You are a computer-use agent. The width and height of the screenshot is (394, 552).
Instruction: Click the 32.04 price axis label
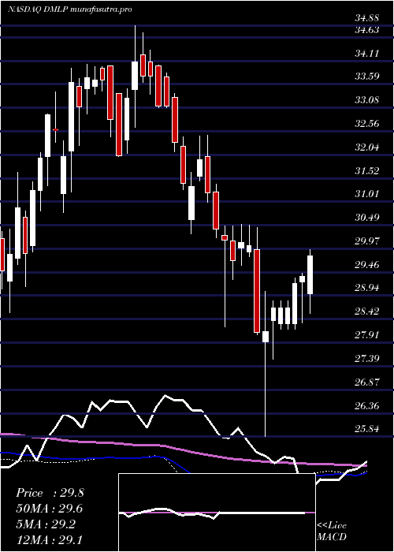[x=366, y=147]
